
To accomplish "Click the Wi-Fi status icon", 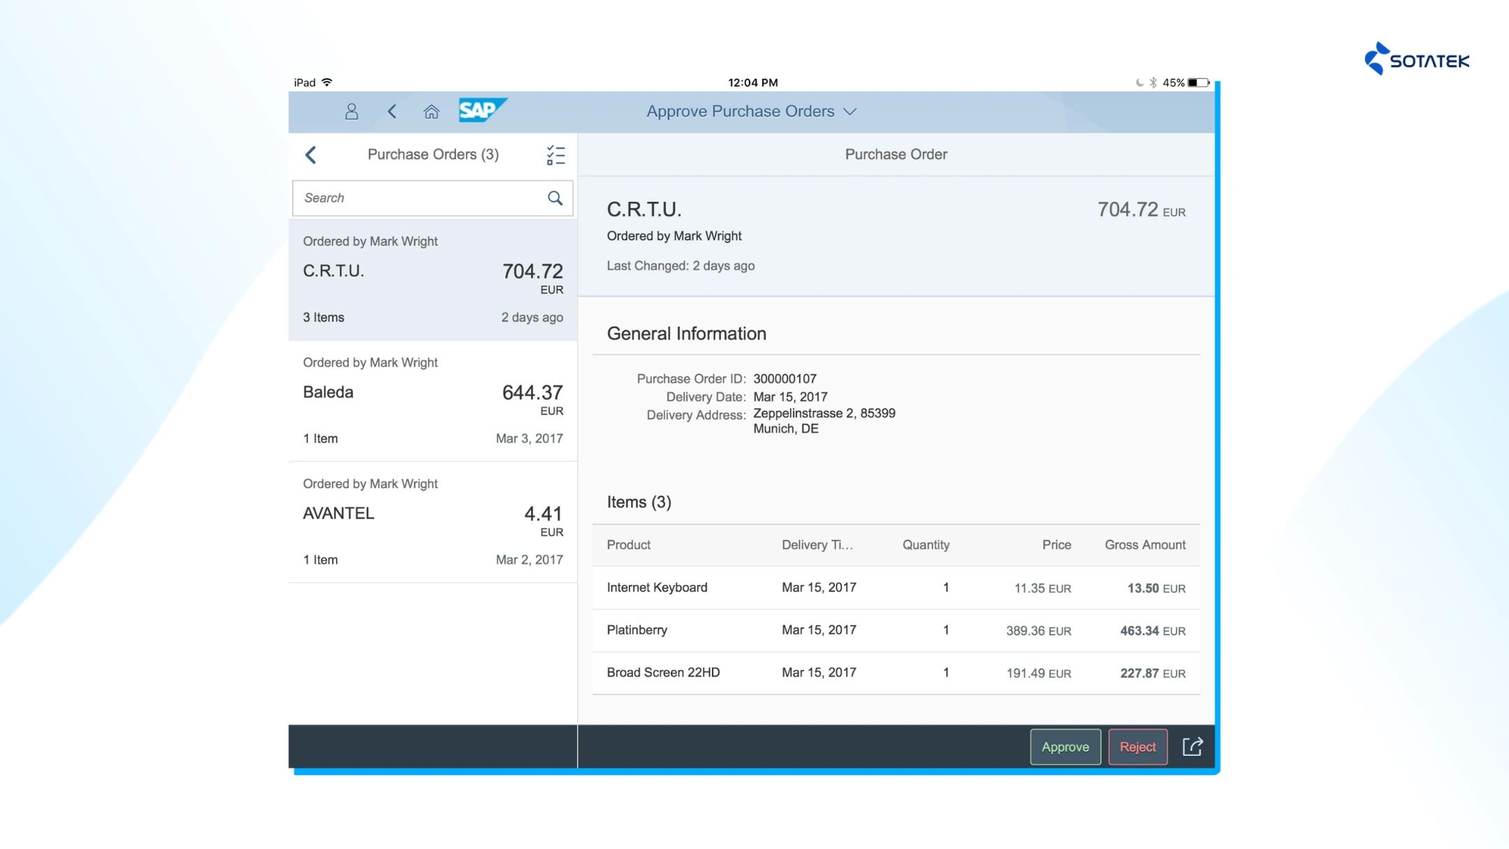I will point(327,82).
